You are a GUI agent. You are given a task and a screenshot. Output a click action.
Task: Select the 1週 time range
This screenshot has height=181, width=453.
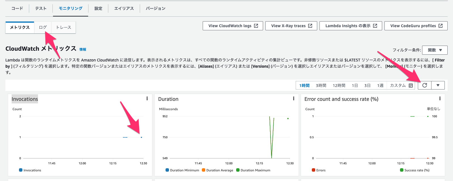click(x=380, y=85)
